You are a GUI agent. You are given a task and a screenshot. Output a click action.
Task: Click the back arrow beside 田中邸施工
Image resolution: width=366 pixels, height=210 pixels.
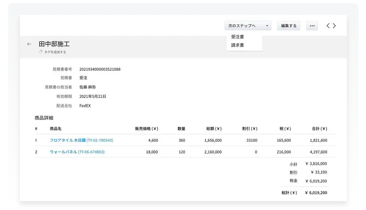pyautogui.click(x=29, y=44)
